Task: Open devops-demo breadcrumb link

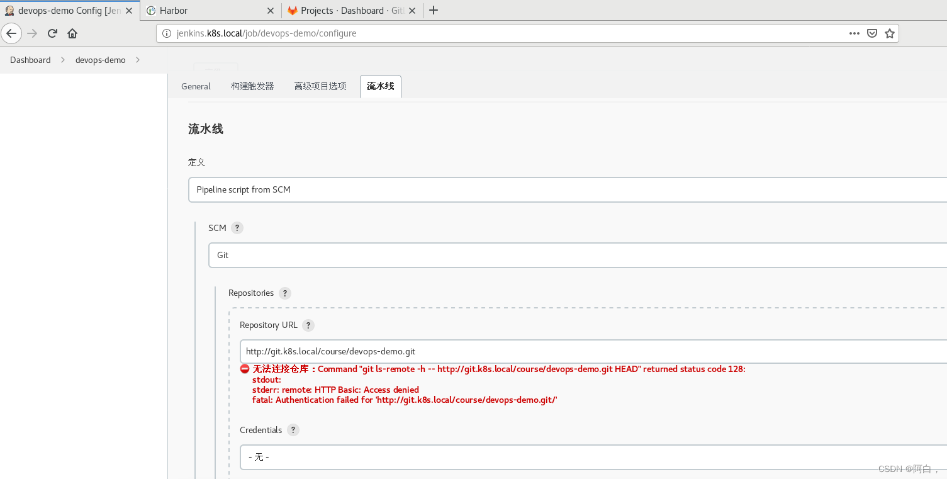Action: [x=101, y=60]
